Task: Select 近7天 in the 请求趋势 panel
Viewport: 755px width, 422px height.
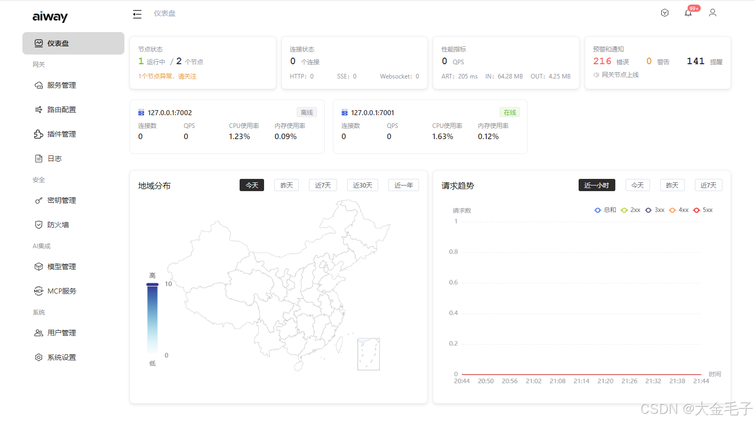Action: pos(709,185)
